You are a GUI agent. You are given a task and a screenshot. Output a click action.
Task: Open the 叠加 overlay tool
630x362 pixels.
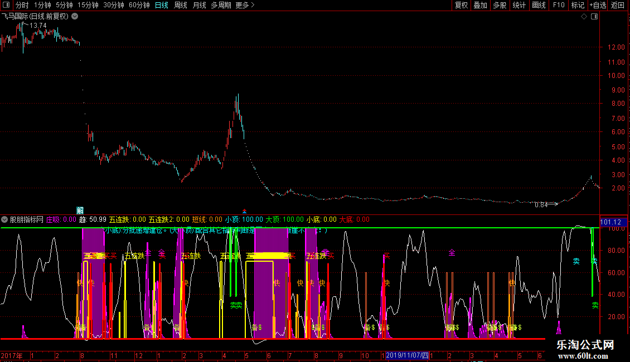[x=480, y=6]
